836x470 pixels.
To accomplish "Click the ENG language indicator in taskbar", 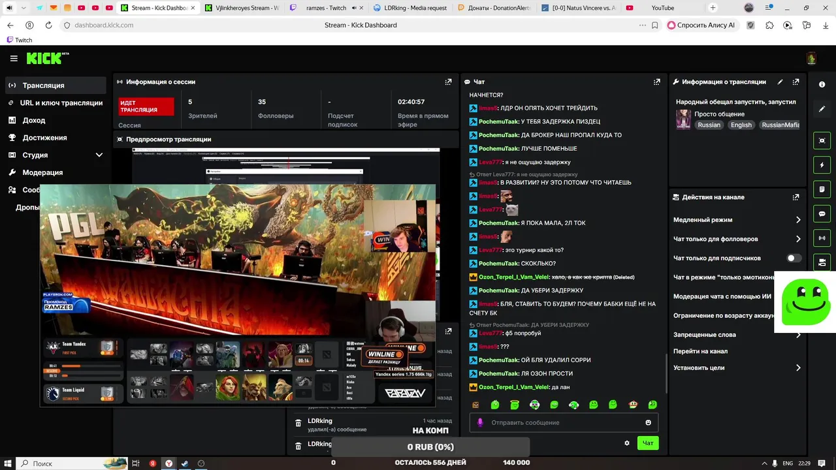I will [x=788, y=463].
